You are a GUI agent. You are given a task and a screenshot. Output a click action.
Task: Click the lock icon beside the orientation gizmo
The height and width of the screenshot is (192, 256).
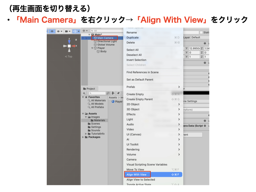pos(76,39)
